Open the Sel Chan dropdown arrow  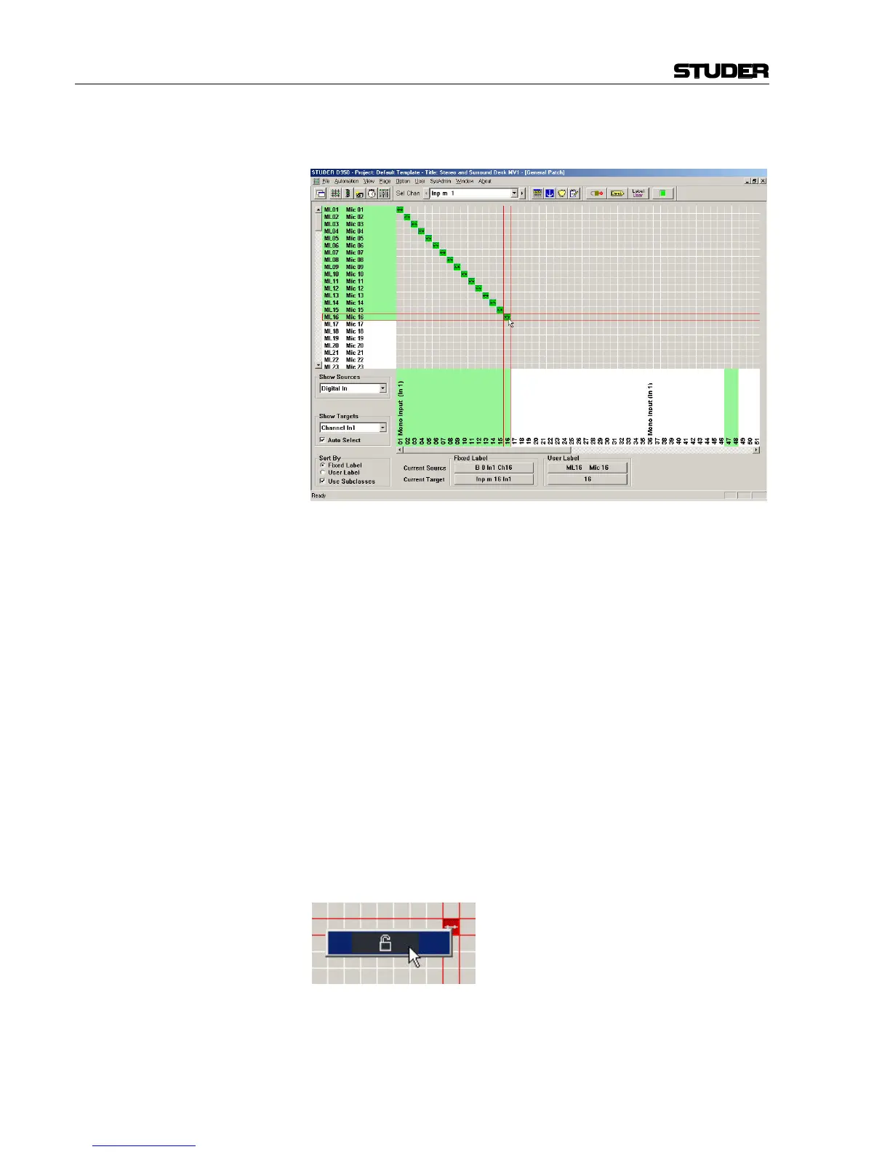tap(514, 193)
